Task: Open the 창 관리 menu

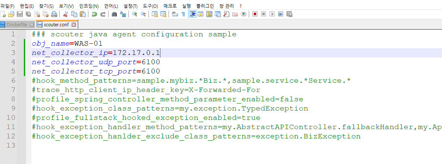Action: [x=227, y=6]
